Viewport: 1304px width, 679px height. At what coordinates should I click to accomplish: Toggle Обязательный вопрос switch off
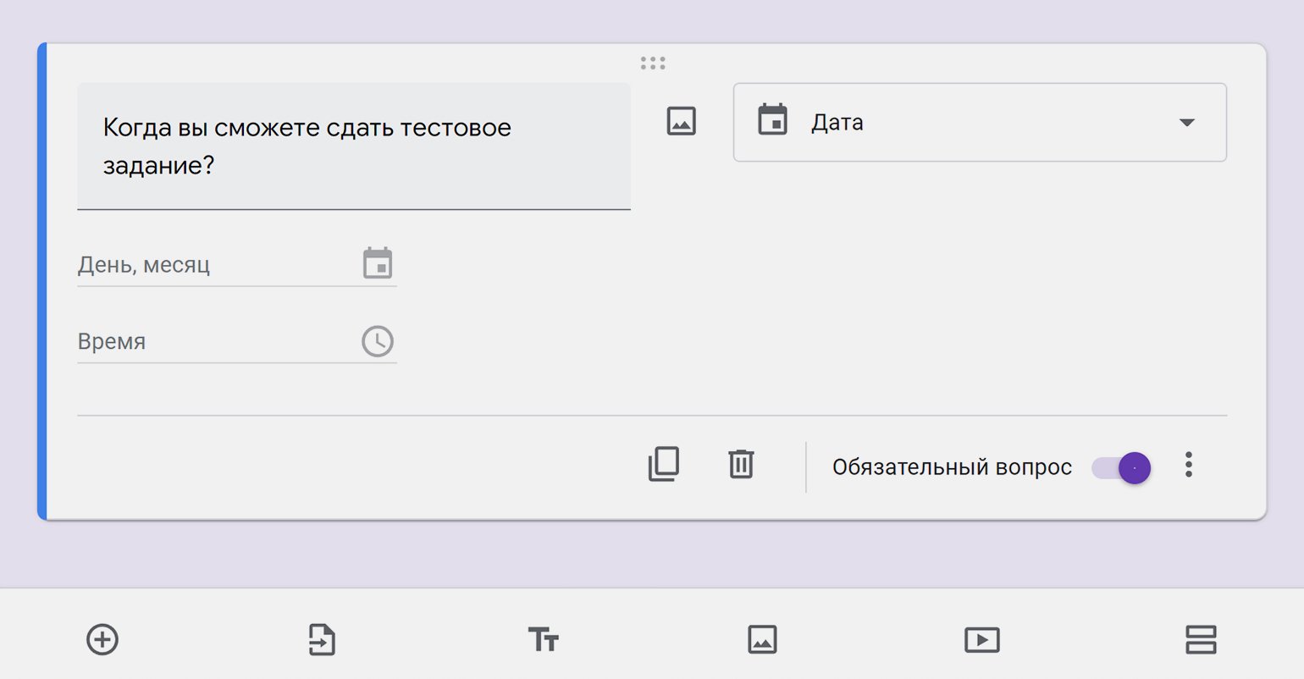click(x=1121, y=467)
